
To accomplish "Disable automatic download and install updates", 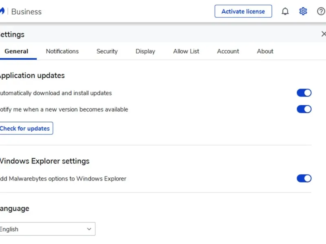I will click(x=304, y=93).
